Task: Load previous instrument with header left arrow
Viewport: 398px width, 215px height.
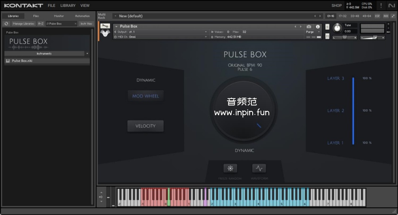Action: pos(295,26)
